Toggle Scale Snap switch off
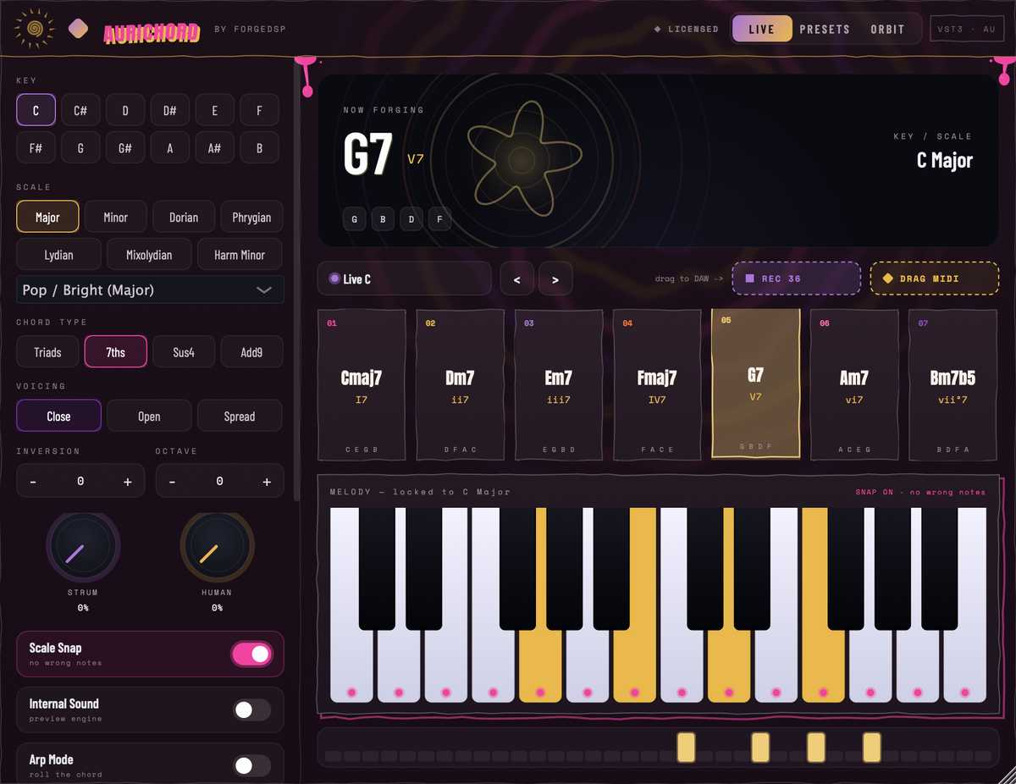1016x784 pixels. tap(252, 654)
